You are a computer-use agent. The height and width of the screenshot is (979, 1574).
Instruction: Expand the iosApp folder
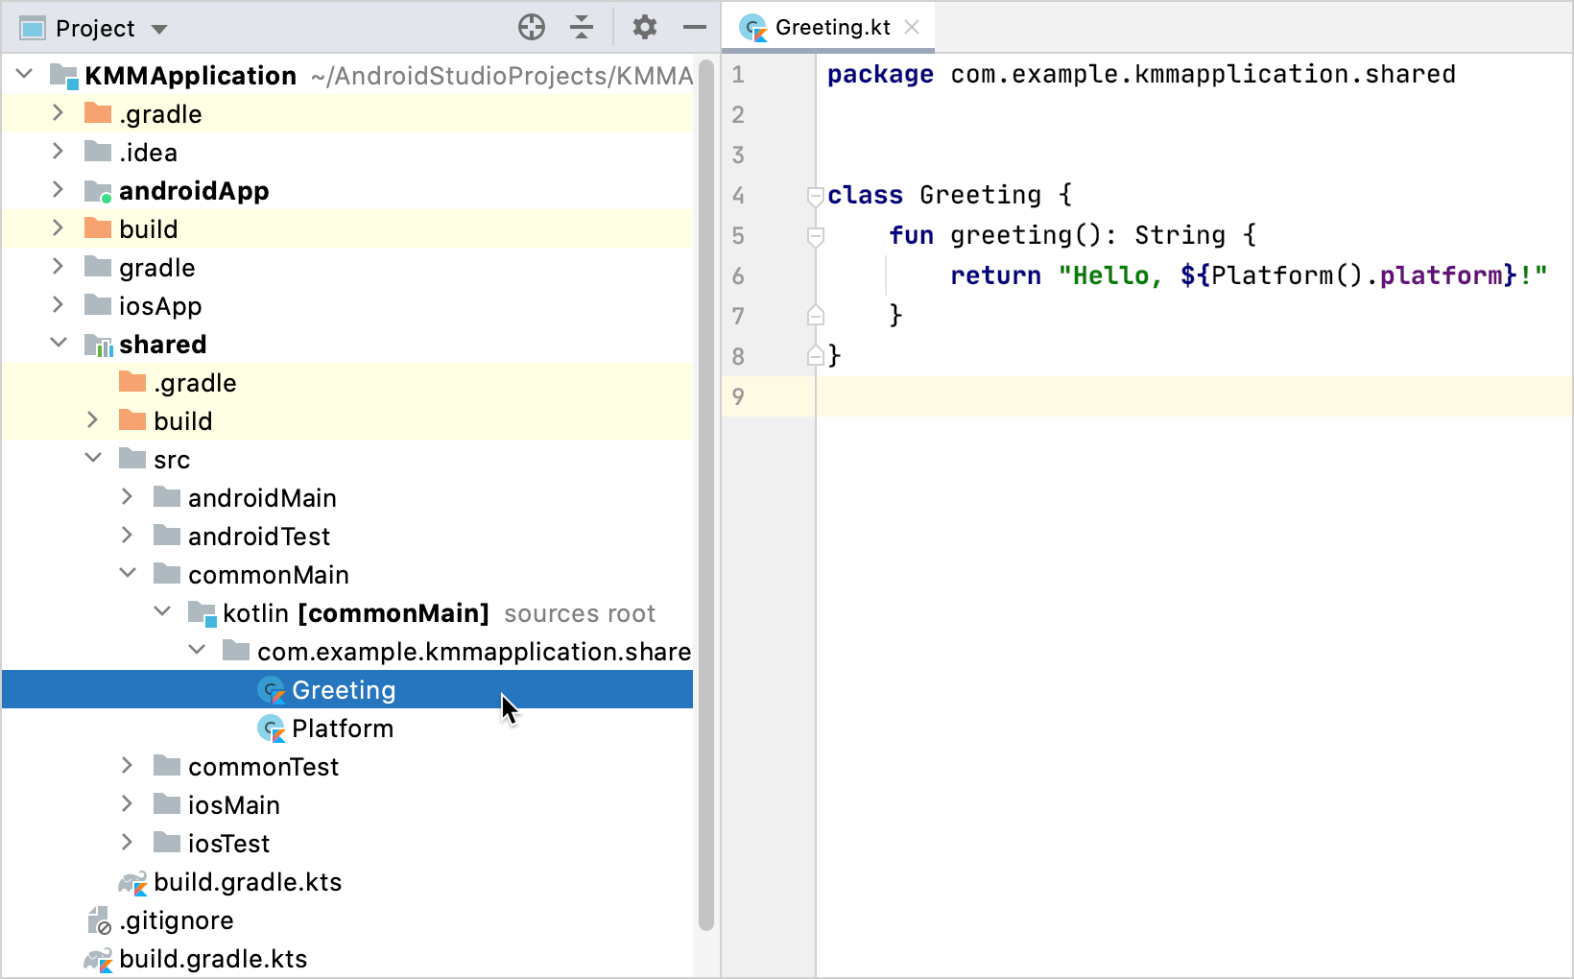(58, 305)
